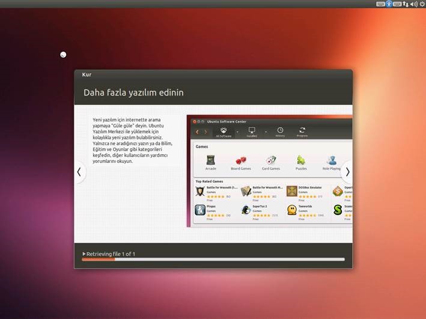Select the Board Games dice icon

[240, 161]
